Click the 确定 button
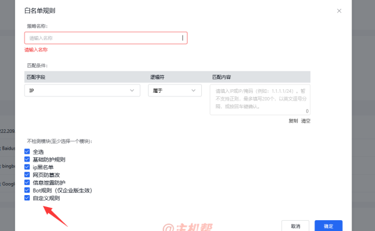Image resolution: width=375 pixels, height=231 pixels. 328,226
